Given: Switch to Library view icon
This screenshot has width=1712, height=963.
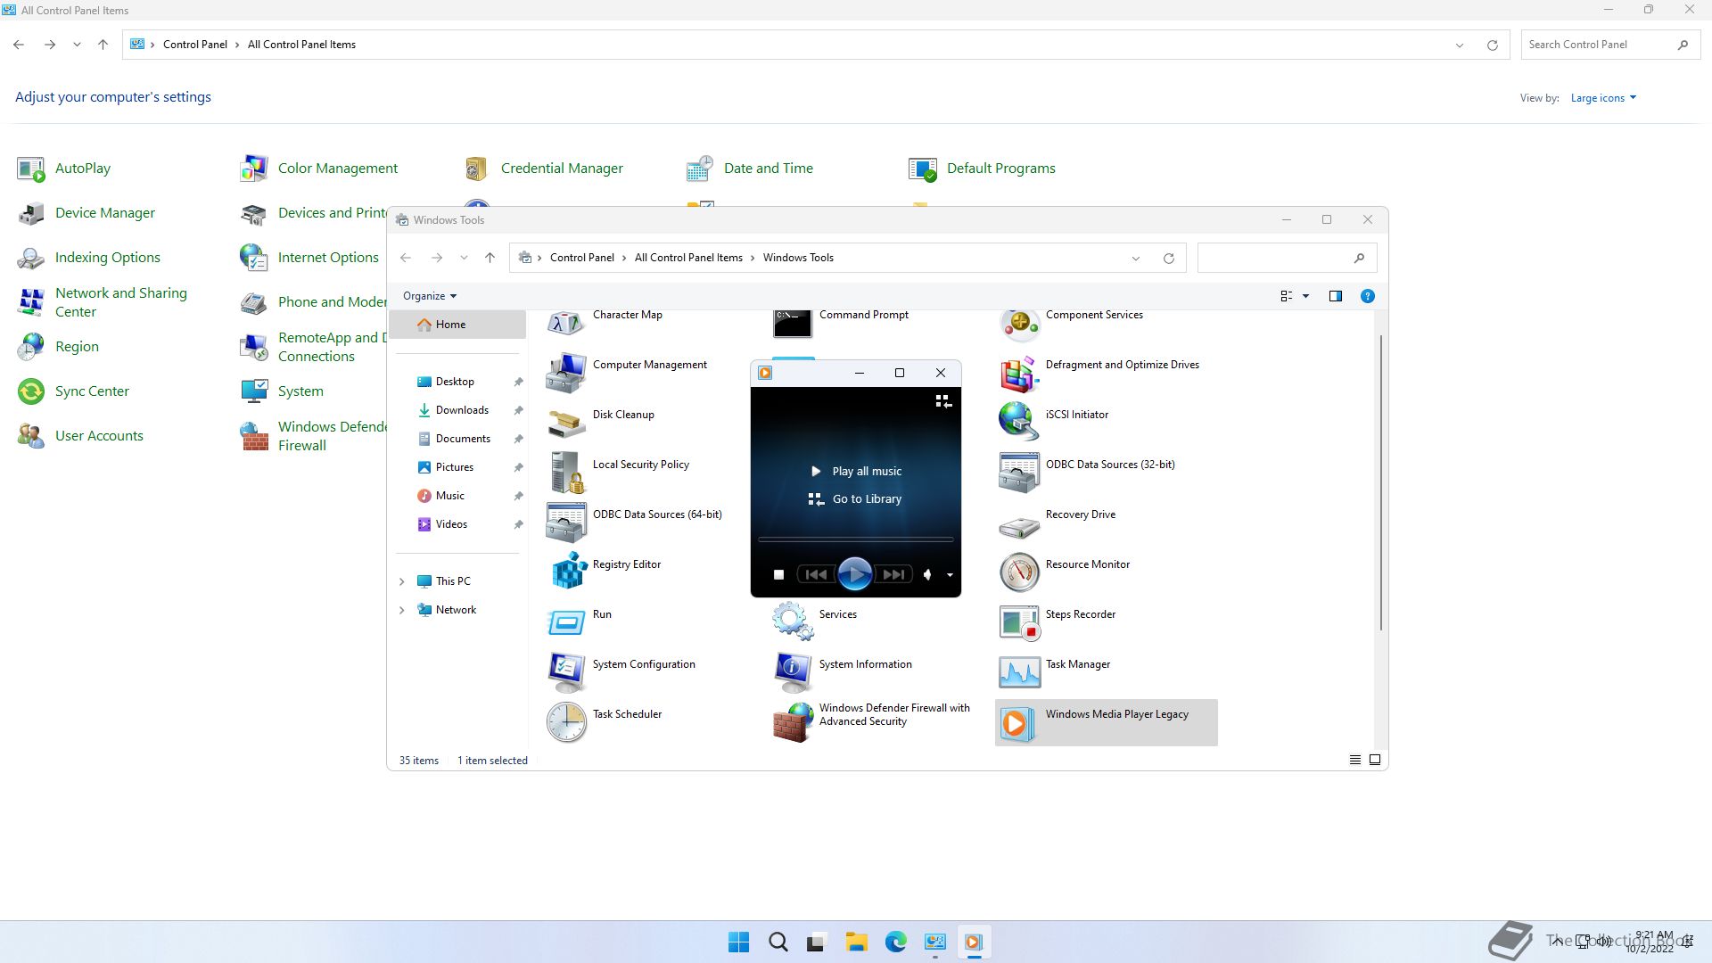Looking at the screenshot, I should click(942, 401).
